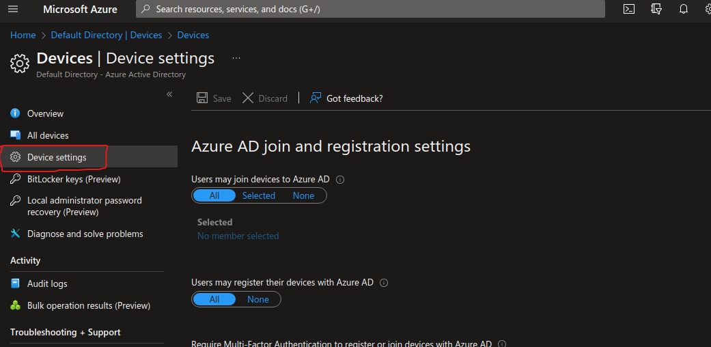Go to Devices breadcrumb

[x=193, y=35]
